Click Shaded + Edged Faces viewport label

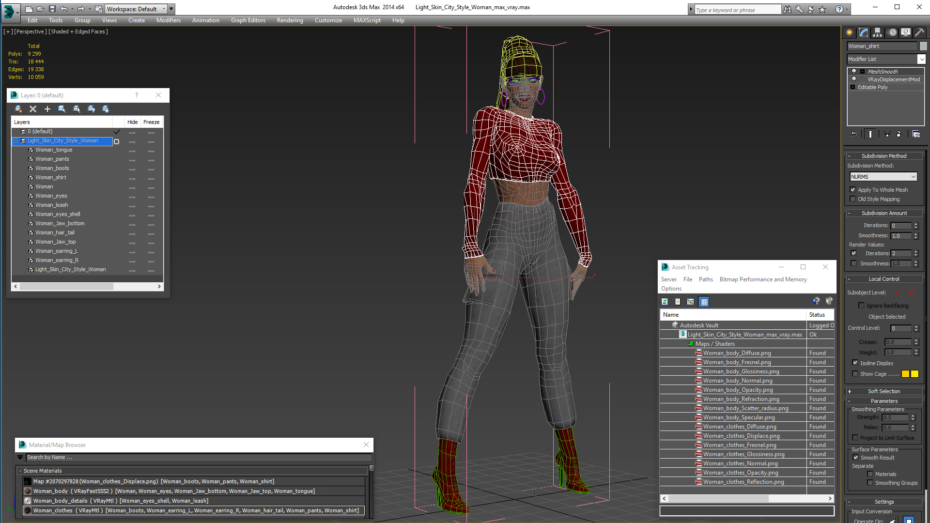click(x=78, y=31)
